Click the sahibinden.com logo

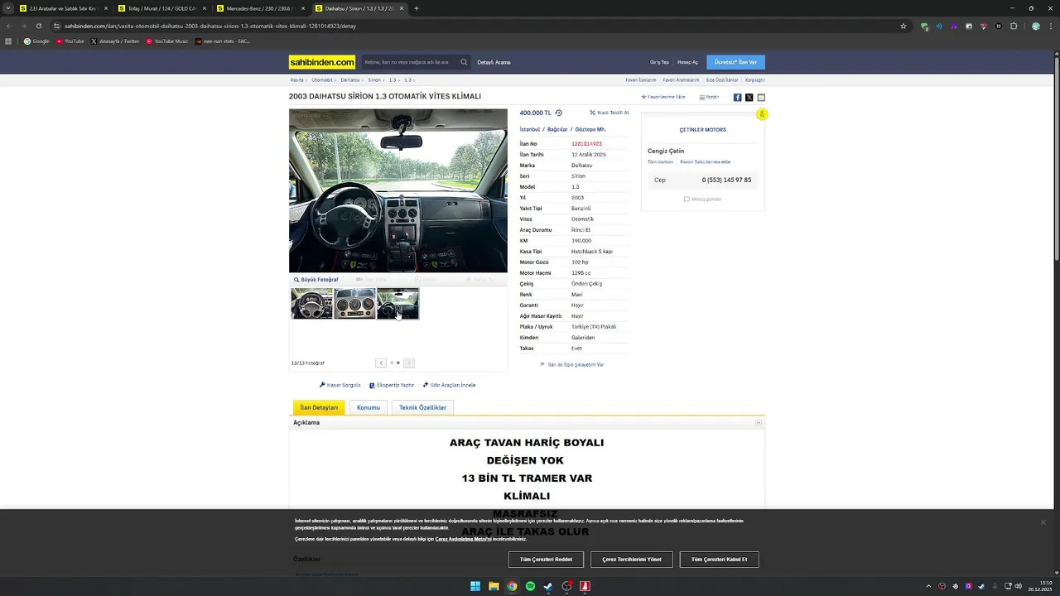(x=322, y=62)
